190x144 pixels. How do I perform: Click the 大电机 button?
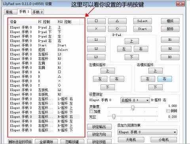click(x=131, y=140)
